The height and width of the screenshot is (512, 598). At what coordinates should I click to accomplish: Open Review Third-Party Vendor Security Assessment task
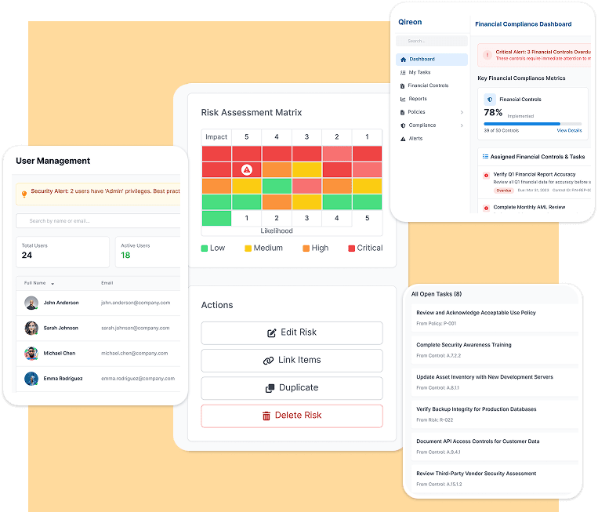click(494, 478)
